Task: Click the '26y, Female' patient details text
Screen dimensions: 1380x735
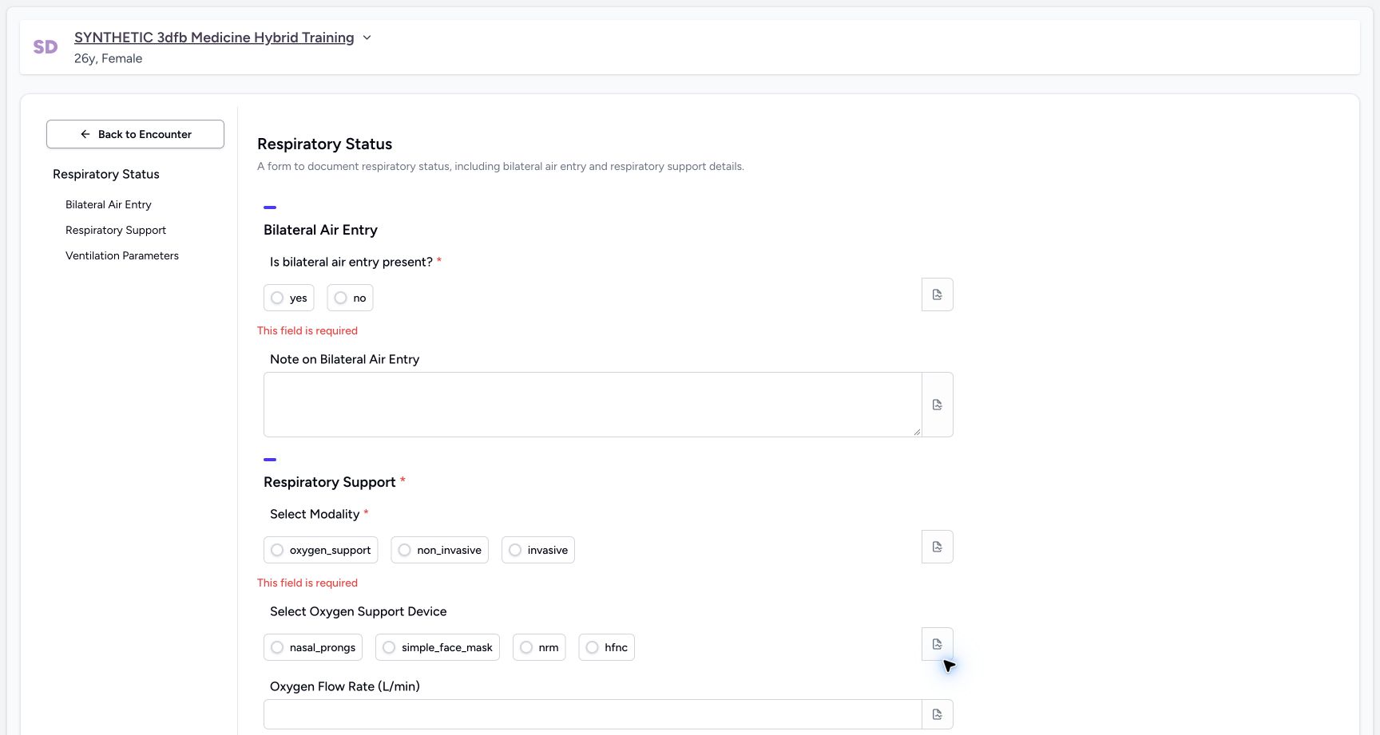Action: coord(108,58)
